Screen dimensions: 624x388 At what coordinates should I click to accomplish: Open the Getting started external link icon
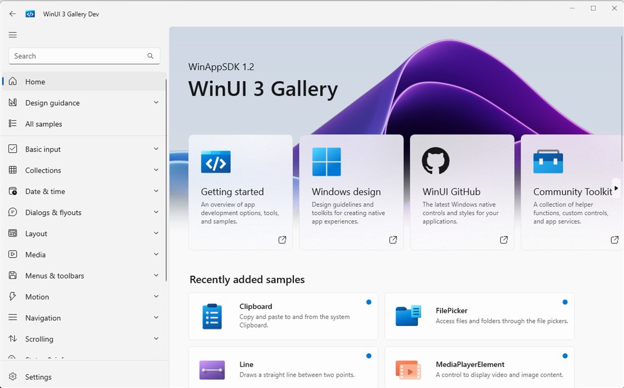click(x=282, y=240)
